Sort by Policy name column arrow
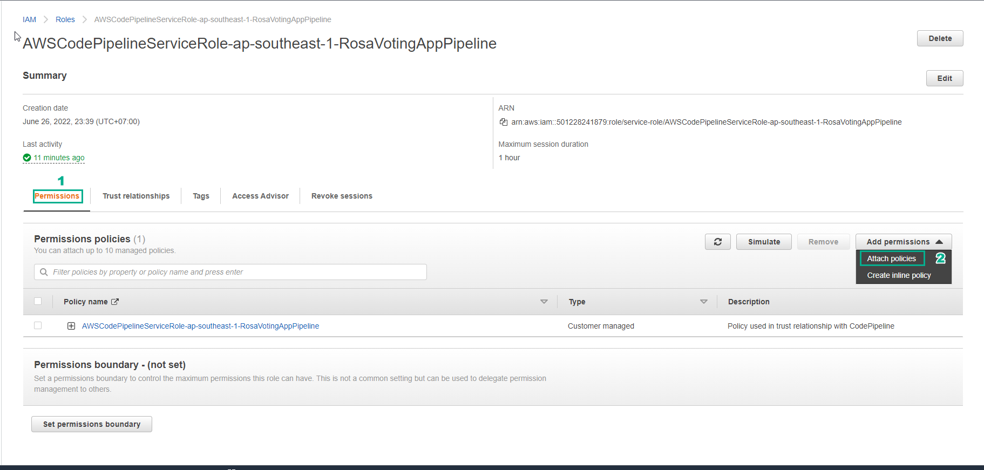The width and height of the screenshot is (984, 470). coord(544,302)
